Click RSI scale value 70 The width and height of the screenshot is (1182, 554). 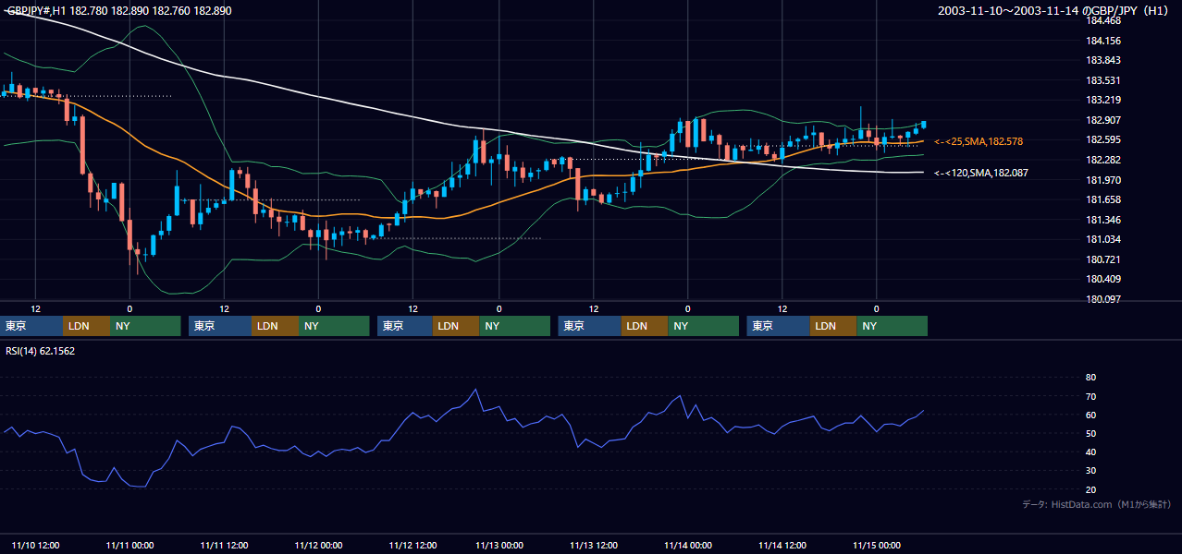[1090, 396]
